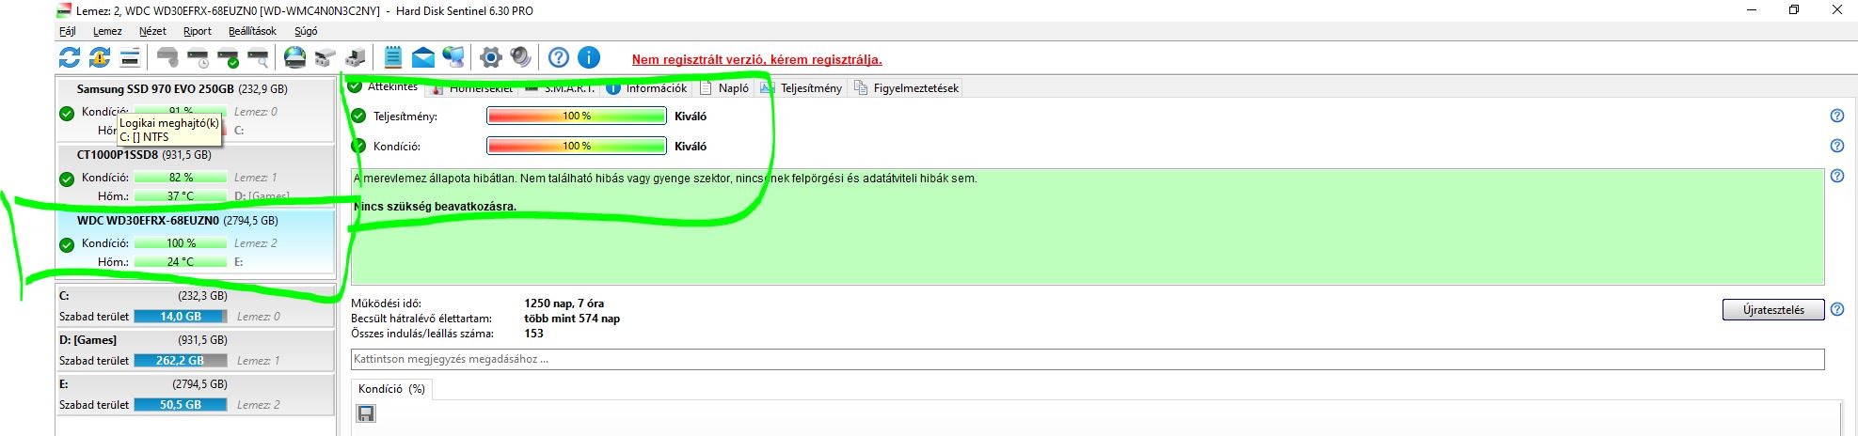Click the refresh icon with warning triangle

click(x=100, y=57)
